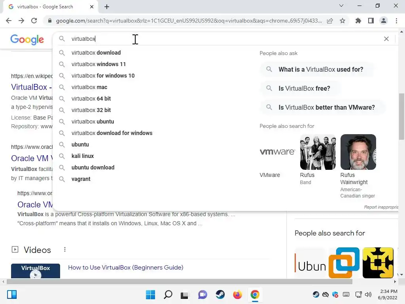
Task: Click the touch keyboard tray icon
Action: pyautogui.click(x=346, y=294)
